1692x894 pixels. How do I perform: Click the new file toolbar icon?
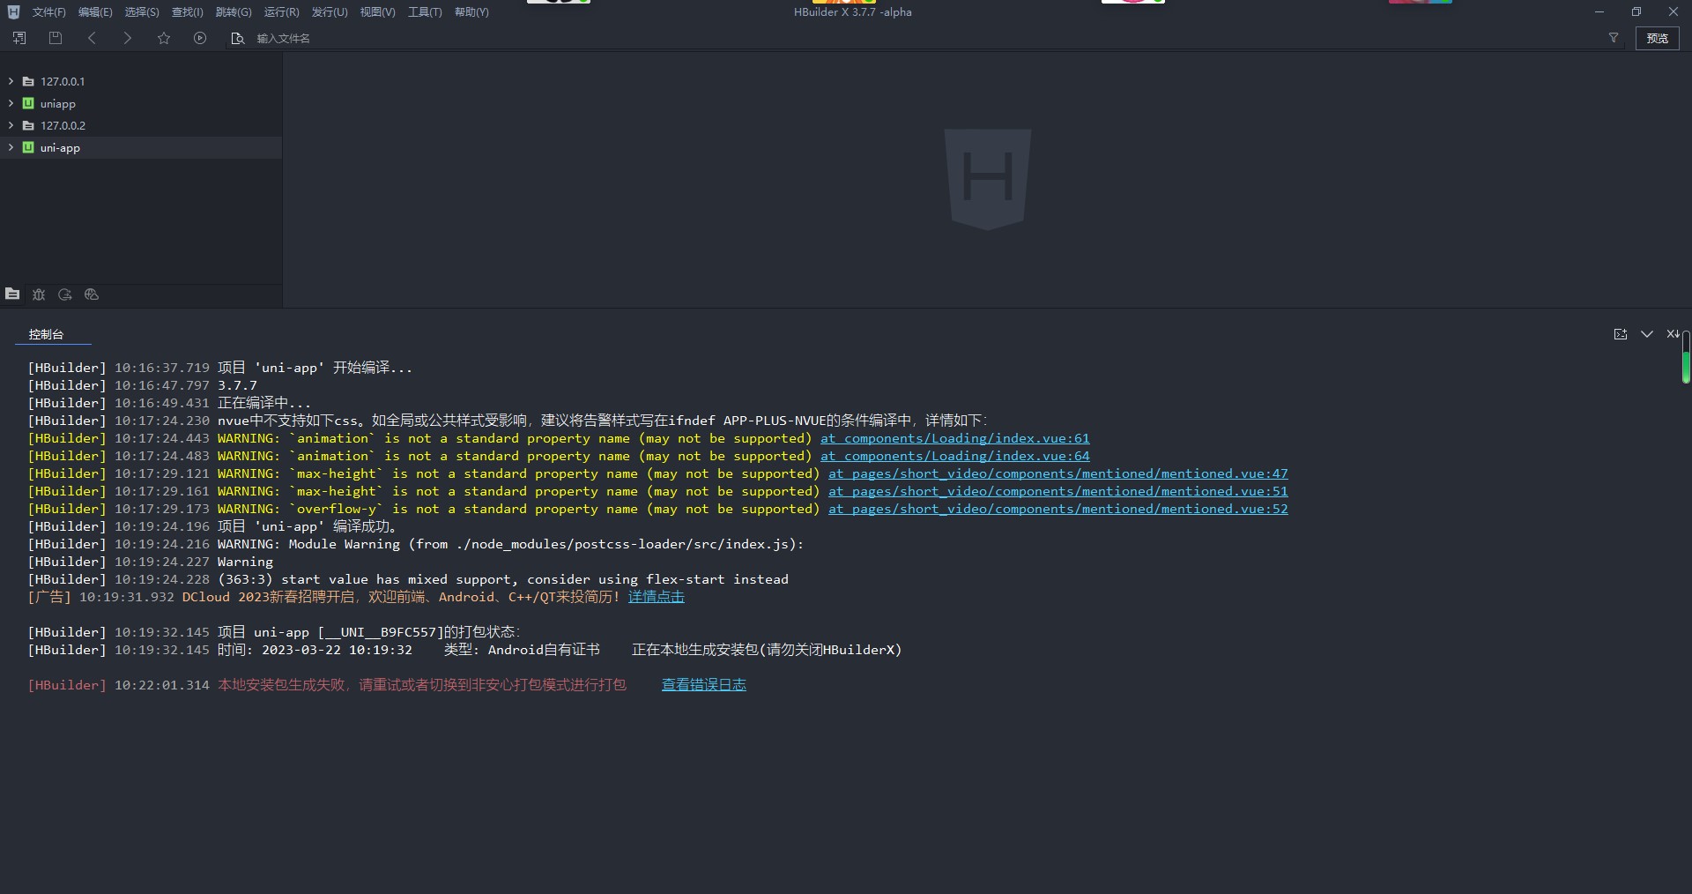coord(19,38)
